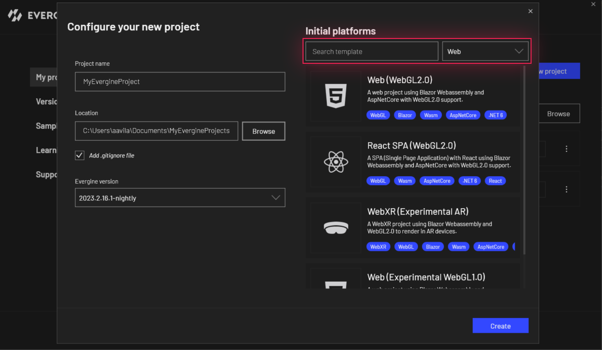
Task: Close the Configure your new project dialog
Action: (530, 11)
